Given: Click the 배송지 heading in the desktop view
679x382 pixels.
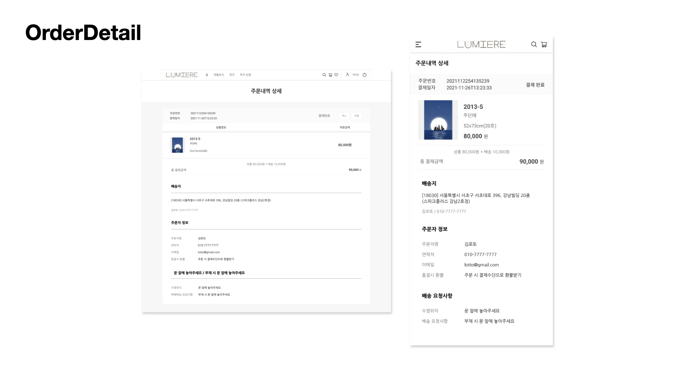Looking at the screenshot, I should (176, 186).
